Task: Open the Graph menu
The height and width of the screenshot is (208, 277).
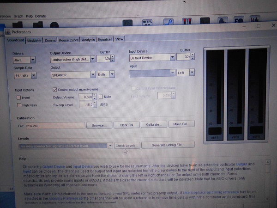Action: [x=18, y=16]
